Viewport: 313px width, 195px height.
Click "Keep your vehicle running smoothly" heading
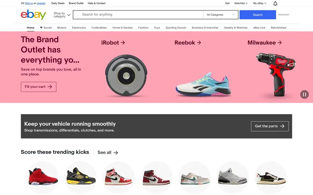[70, 124]
